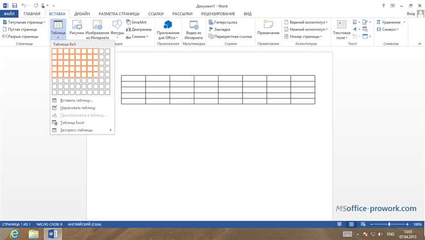Open the Рисунки (Pictures) insert tool
The height and width of the screenshot is (240, 425).
coord(76,28)
